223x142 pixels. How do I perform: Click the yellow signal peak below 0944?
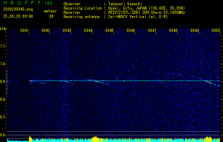tap(96, 138)
